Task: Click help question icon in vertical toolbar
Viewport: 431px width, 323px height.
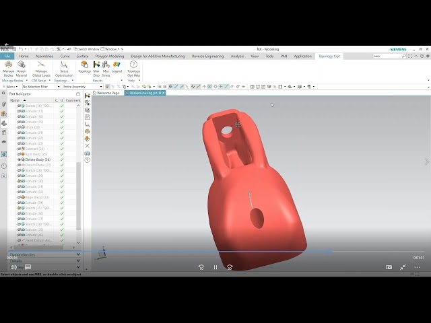Action: click(x=87, y=160)
